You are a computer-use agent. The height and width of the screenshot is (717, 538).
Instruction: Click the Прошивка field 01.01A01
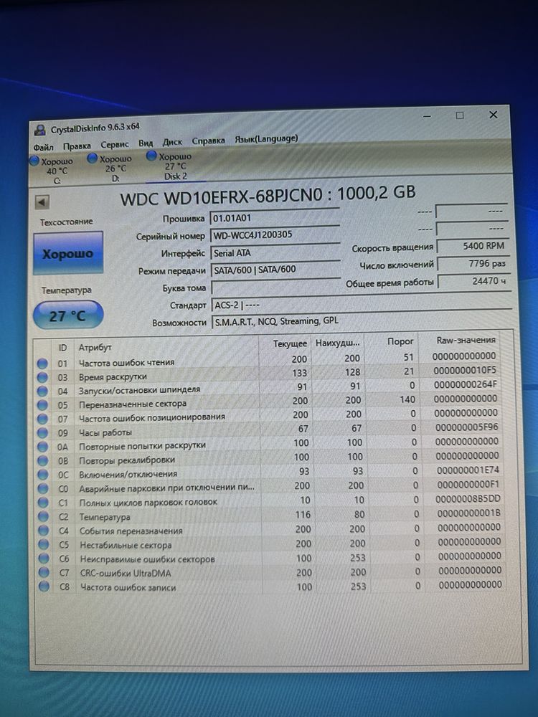[x=274, y=217]
